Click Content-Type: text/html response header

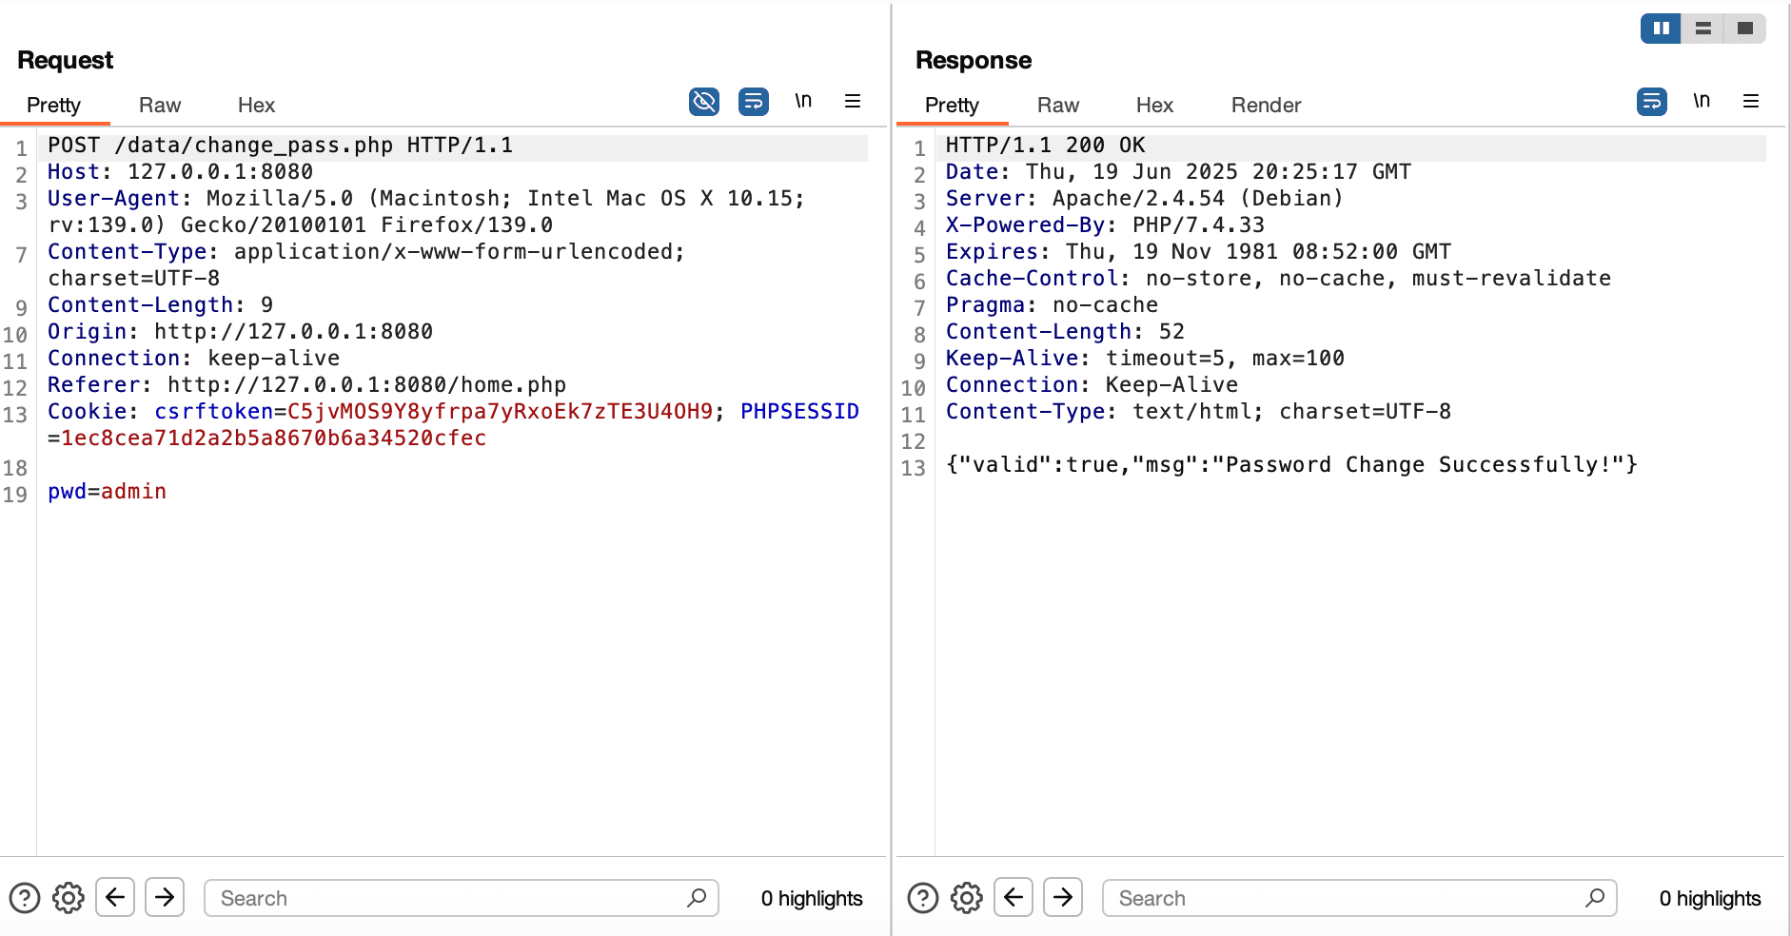click(x=1198, y=412)
